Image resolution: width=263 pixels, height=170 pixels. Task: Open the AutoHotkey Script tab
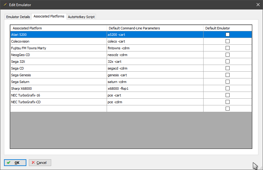point(81,17)
